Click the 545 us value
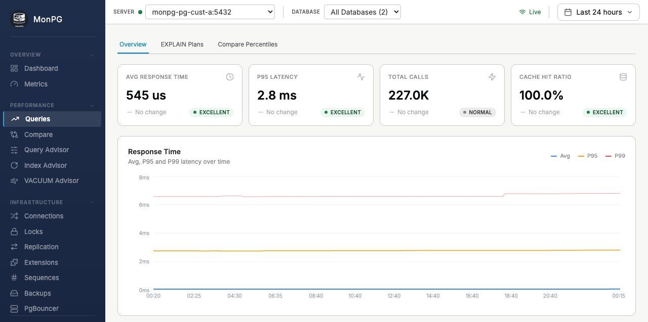 coord(146,95)
